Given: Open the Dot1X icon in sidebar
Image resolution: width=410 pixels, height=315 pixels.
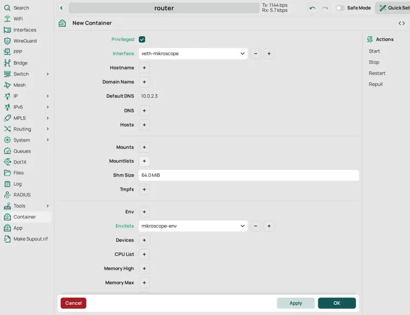Looking at the screenshot, I should 7,162.
